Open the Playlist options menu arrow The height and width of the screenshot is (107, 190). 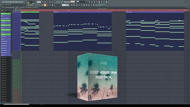point(1,7)
